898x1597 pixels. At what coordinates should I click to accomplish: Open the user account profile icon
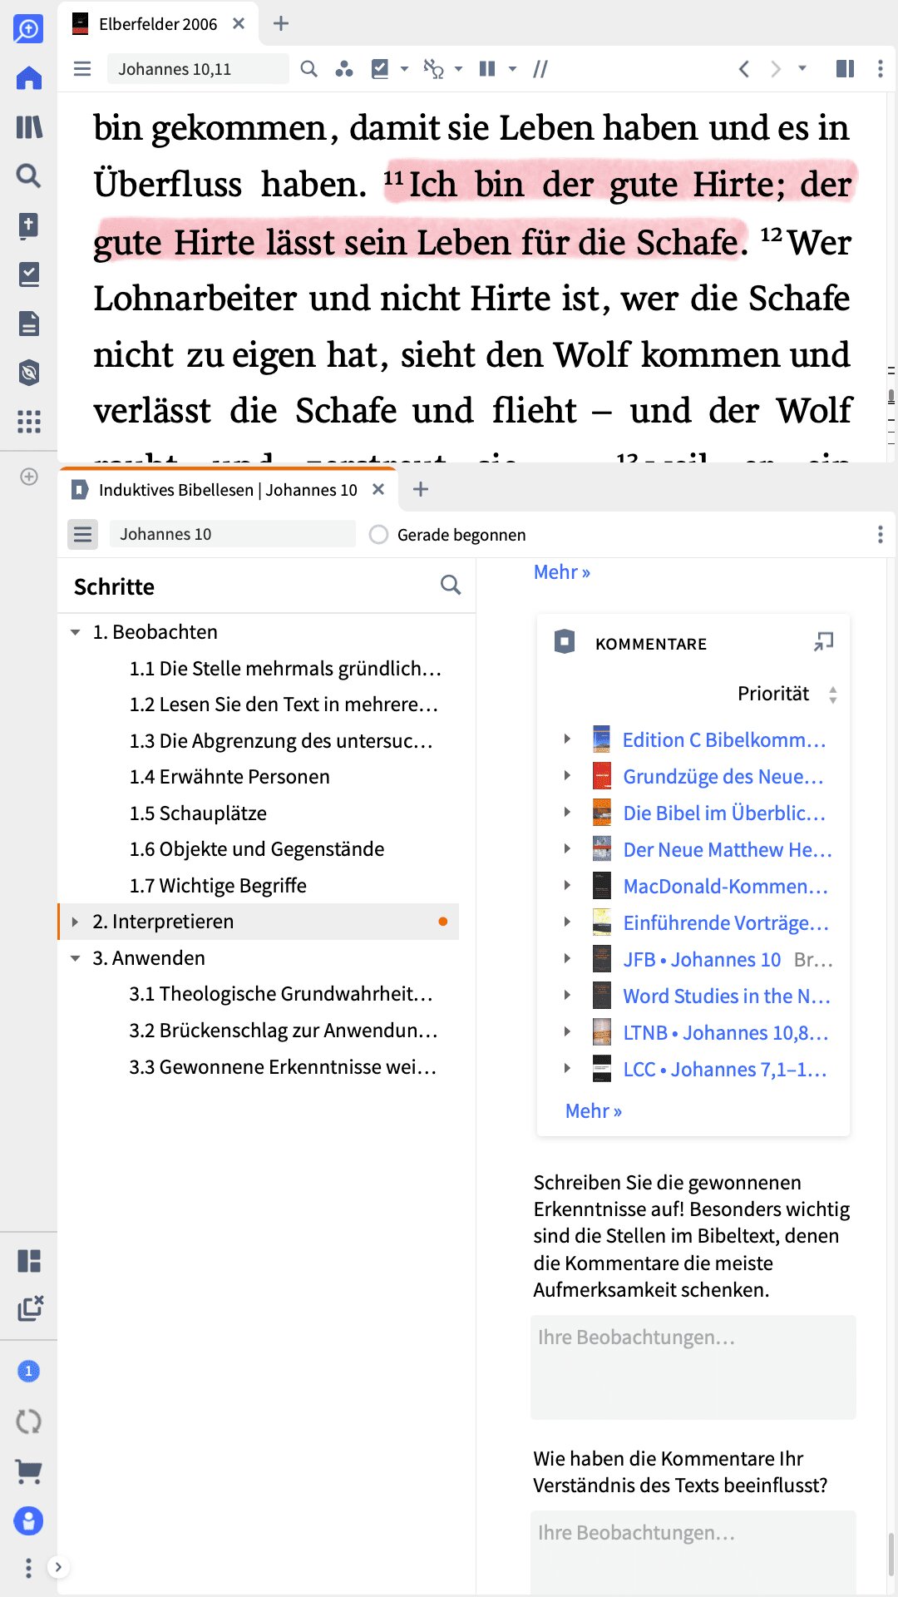click(28, 1521)
